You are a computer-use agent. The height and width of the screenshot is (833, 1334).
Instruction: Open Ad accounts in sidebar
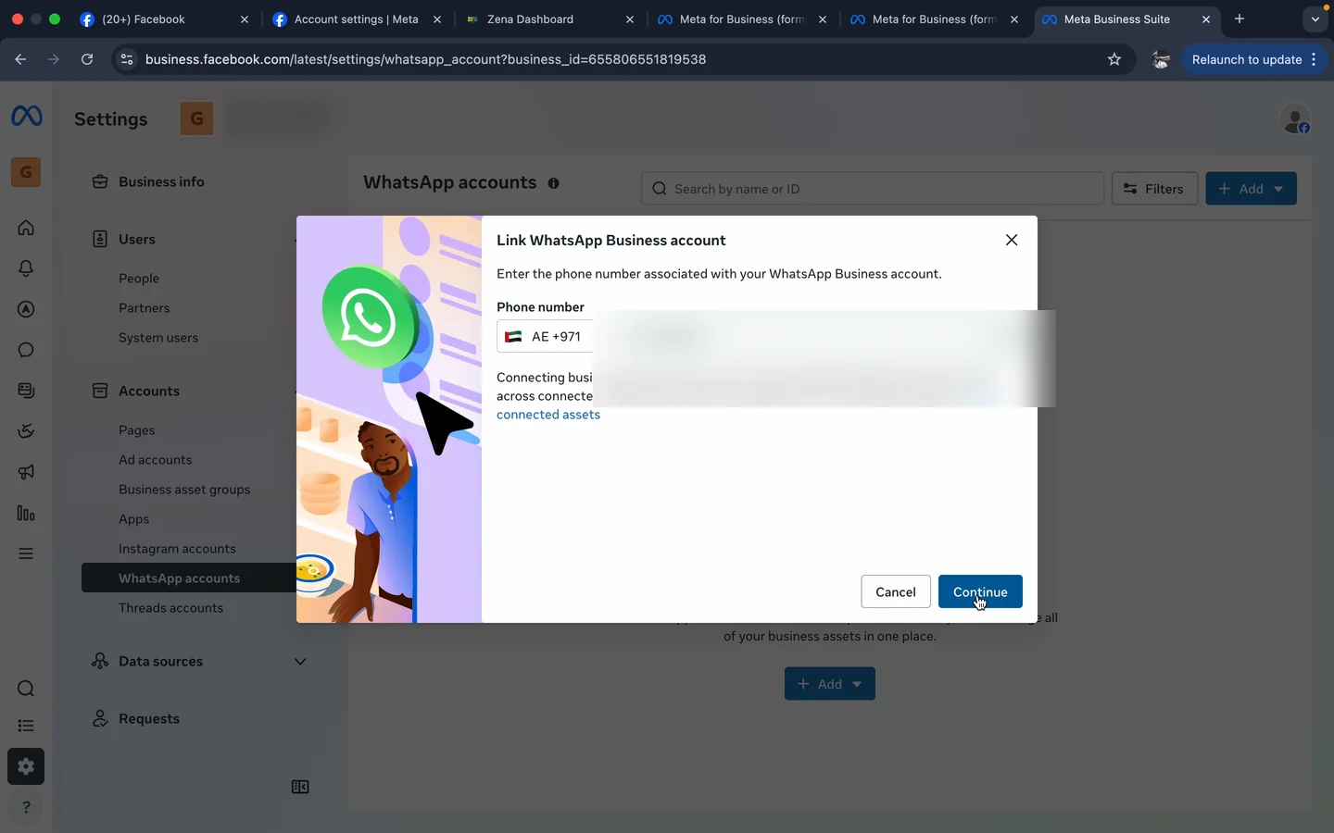(x=156, y=460)
